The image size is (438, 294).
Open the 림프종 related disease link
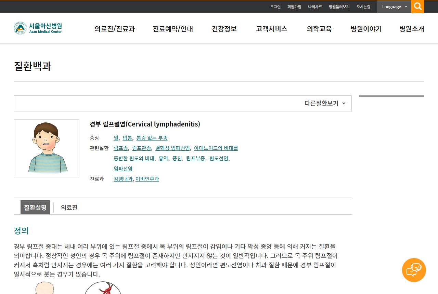(x=121, y=148)
